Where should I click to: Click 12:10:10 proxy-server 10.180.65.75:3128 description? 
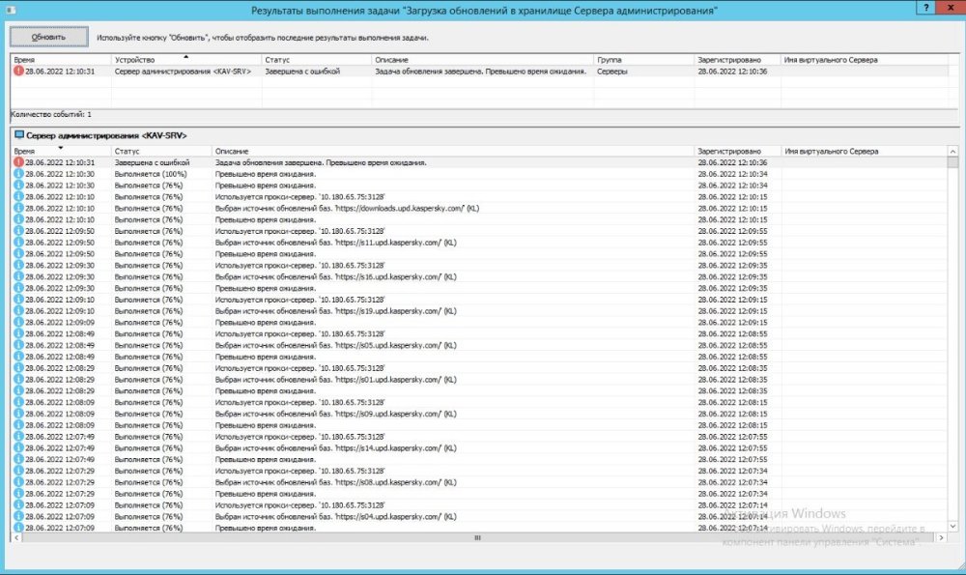pyautogui.click(x=300, y=197)
